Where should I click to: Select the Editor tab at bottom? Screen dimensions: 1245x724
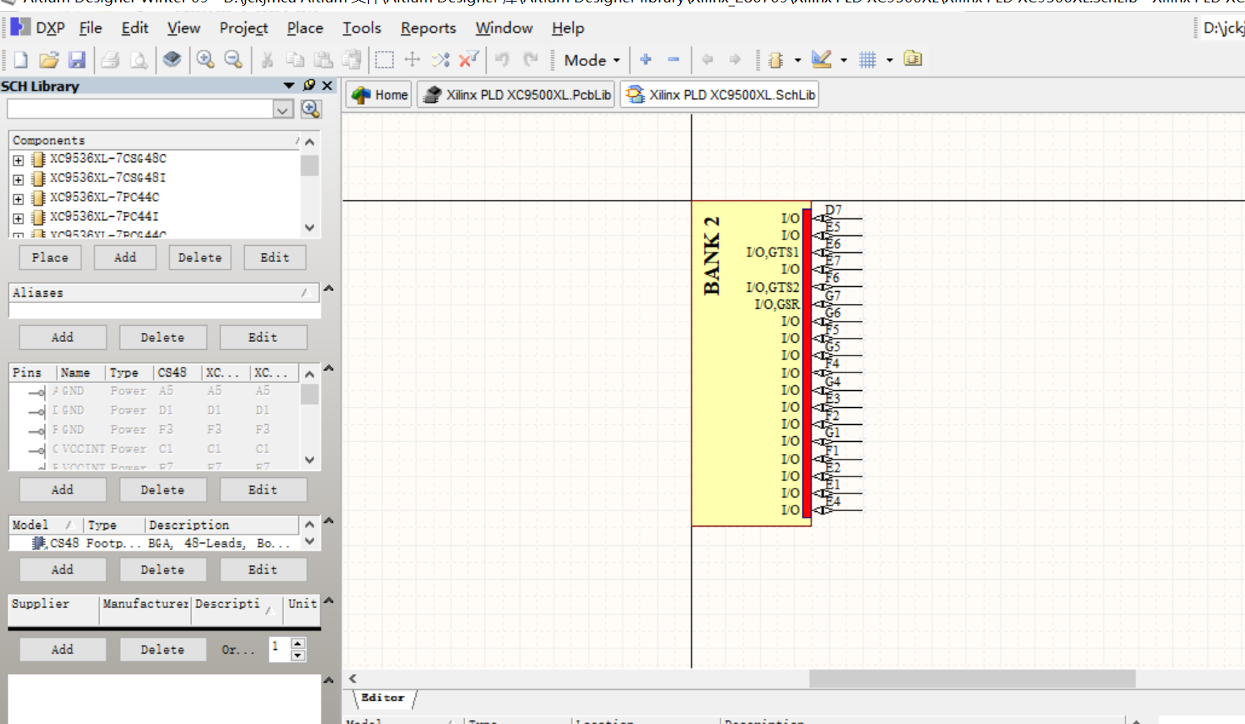pyautogui.click(x=383, y=698)
